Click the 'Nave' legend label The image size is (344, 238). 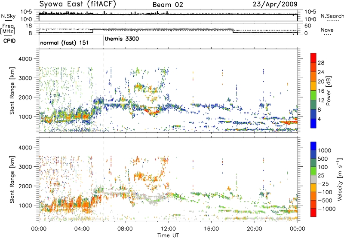[x=327, y=30]
